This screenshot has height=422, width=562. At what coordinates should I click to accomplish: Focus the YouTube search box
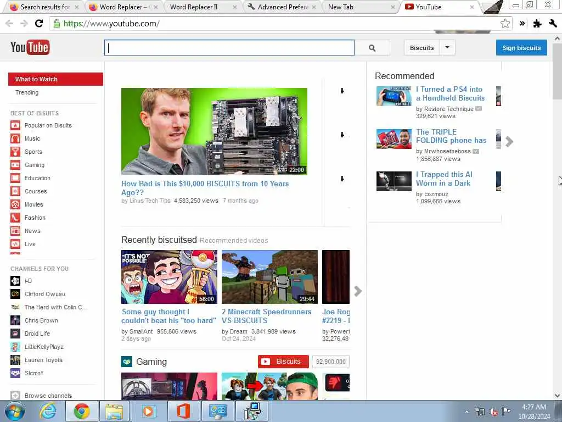229,48
